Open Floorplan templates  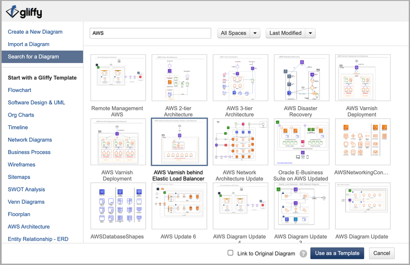(x=19, y=214)
